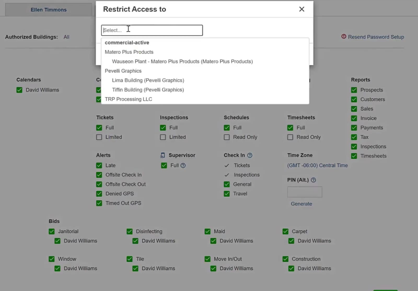
Task: Choose TRP Processing LLC option
Action: [128, 99]
